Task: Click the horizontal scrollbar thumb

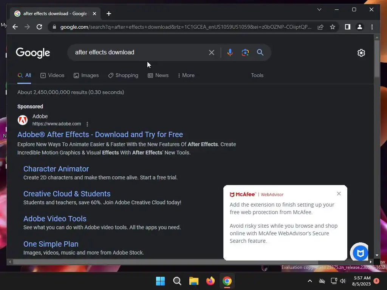Action: 166,262
